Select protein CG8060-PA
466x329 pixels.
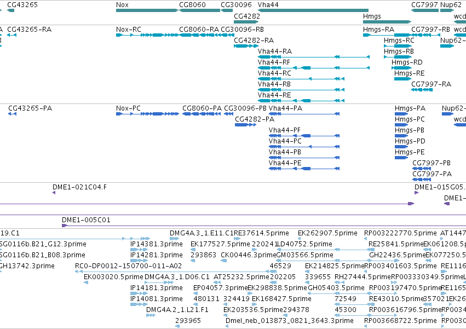(202, 114)
